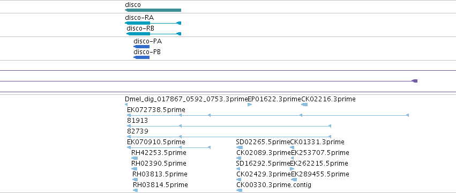The height and width of the screenshot is (193, 456).
Task: Select the disco gene bar
Action: (153, 10)
